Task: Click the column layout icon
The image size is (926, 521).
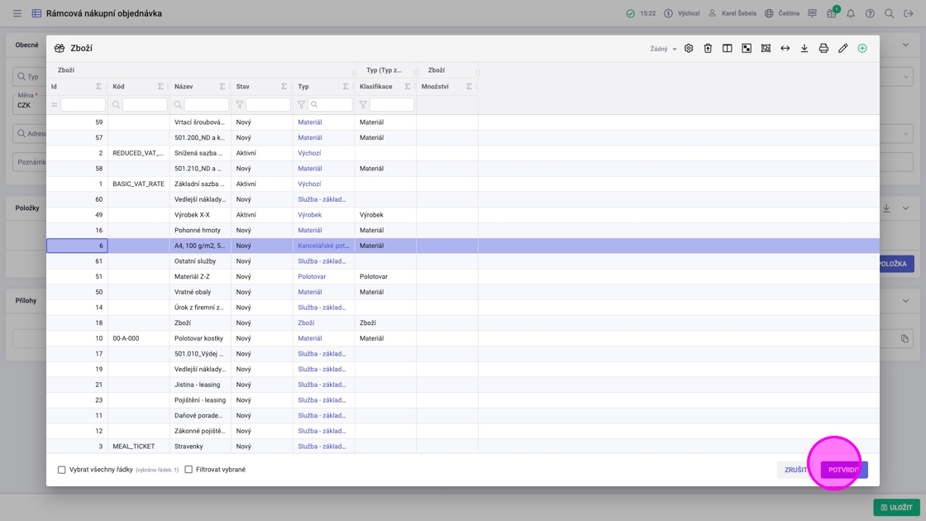Action: [727, 49]
